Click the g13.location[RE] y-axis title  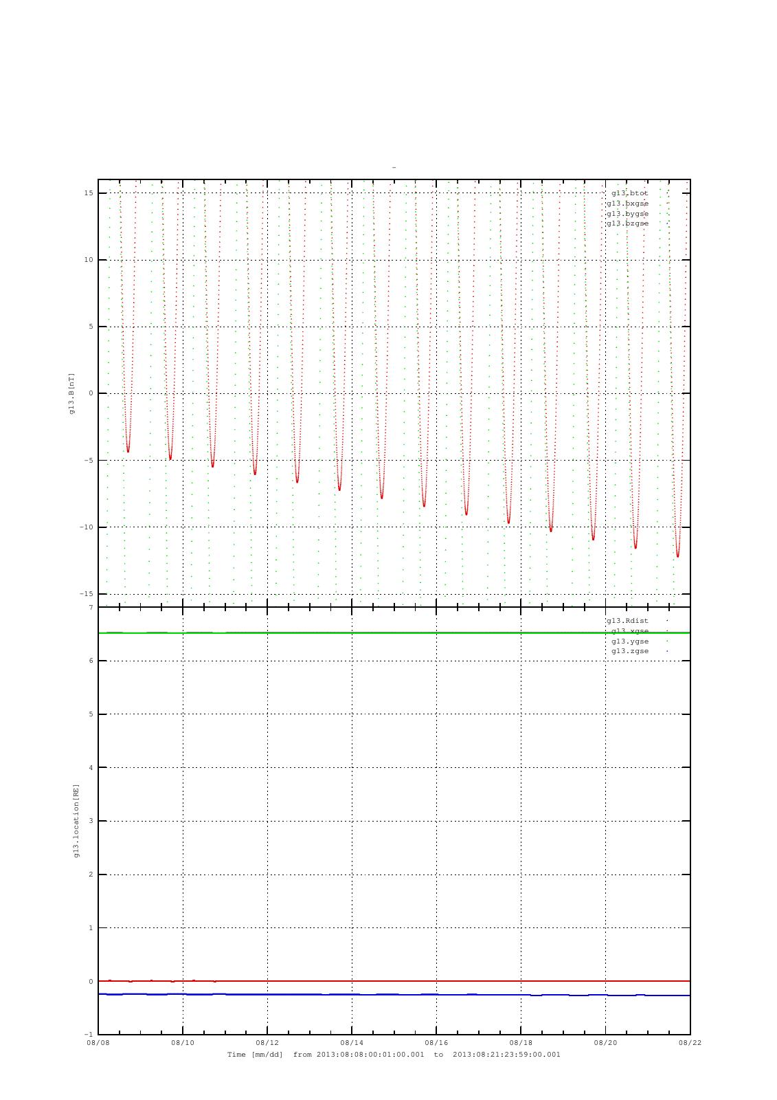76,820
